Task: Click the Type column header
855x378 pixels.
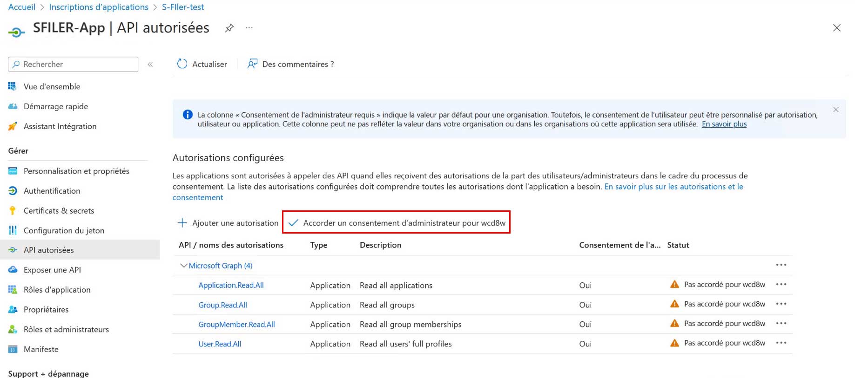Action: (x=319, y=245)
